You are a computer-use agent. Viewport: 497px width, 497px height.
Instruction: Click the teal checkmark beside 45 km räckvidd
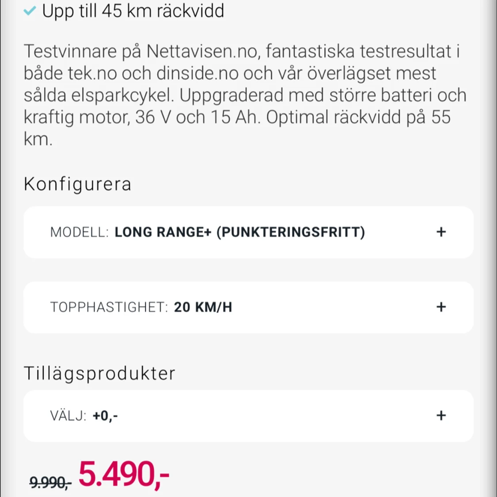pos(30,11)
